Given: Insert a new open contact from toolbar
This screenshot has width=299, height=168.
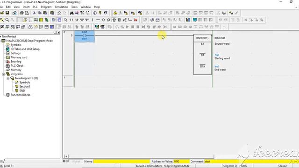Looking at the screenshot, I should (71, 20).
